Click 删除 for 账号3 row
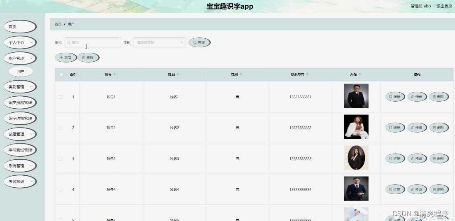The height and width of the screenshot is (221, 455). pos(439,158)
